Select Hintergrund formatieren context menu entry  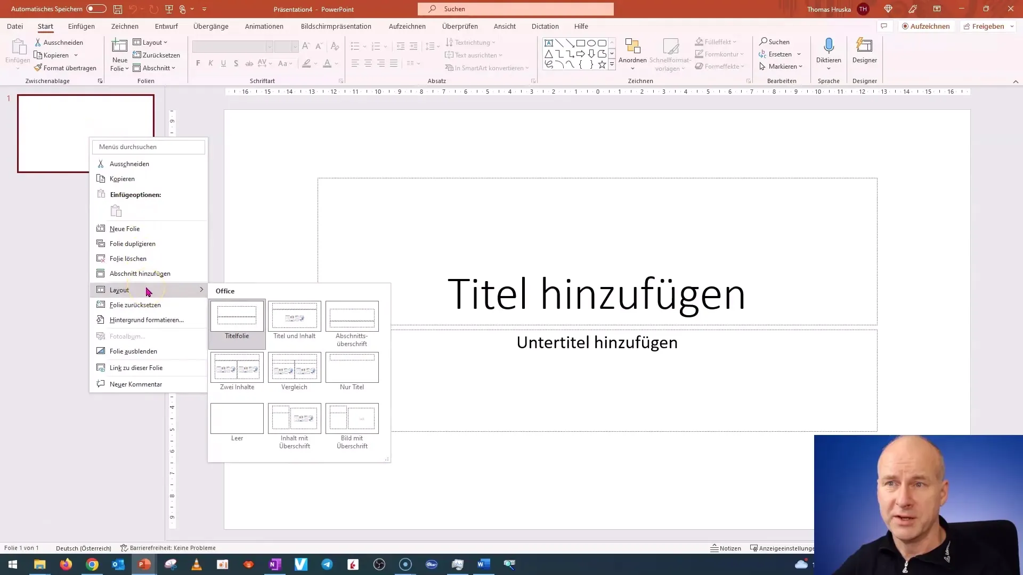click(147, 319)
